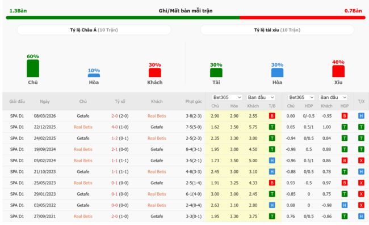Click the Phạt góc column header
Screen dimensions: 369x225
tap(194, 102)
